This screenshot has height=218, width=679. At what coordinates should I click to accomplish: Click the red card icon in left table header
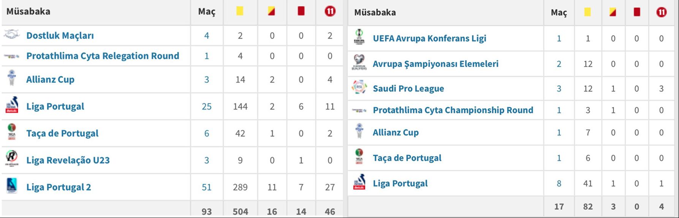click(301, 11)
